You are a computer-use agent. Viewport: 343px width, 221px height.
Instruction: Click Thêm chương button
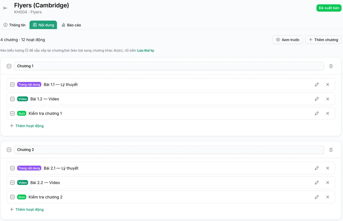click(323, 40)
